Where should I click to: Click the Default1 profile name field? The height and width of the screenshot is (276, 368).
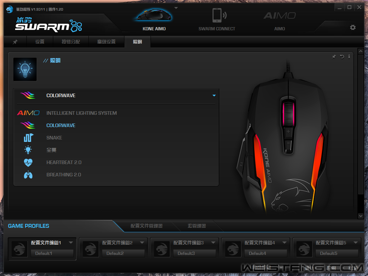click(x=52, y=253)
